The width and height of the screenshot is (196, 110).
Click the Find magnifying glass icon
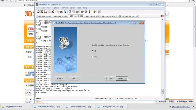point(65,12)
